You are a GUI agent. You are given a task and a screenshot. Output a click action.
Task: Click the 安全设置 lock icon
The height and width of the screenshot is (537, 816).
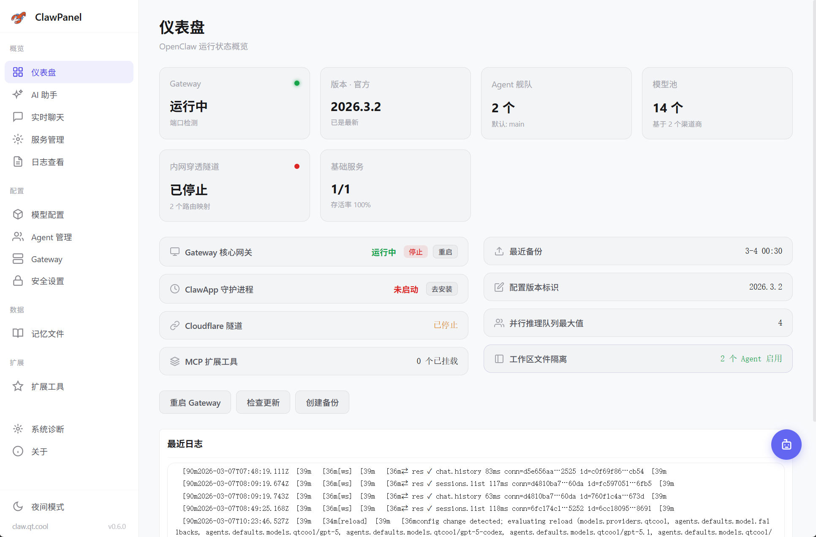[x=18, y=281]
